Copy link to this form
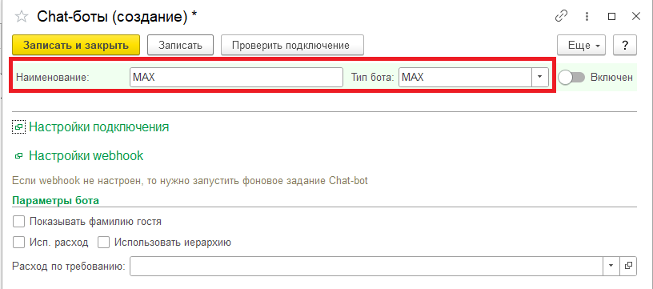 (562, 16)
